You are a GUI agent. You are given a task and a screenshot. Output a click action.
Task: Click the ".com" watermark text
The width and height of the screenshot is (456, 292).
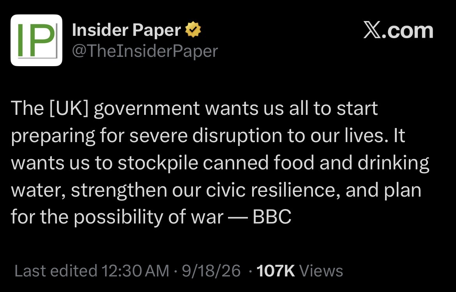point(407,30)
